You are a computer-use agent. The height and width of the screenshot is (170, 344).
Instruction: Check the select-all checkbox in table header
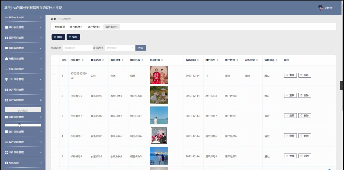coord(54,60)
